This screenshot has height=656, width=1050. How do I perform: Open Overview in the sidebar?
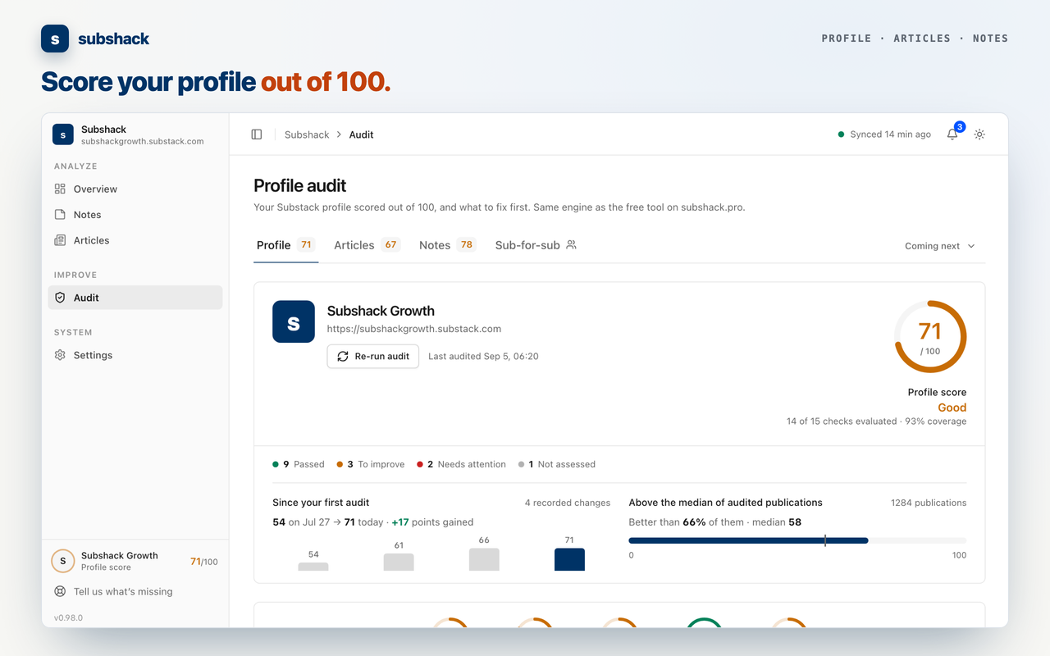pyautogui.click(x=135, y=189)
